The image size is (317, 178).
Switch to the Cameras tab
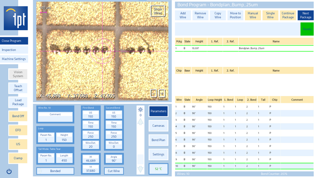(x=158, y=126)
